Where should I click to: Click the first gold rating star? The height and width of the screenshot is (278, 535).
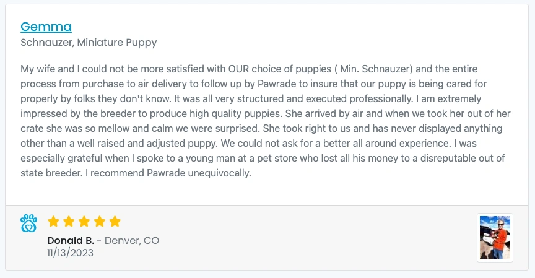tap(54, 222)
